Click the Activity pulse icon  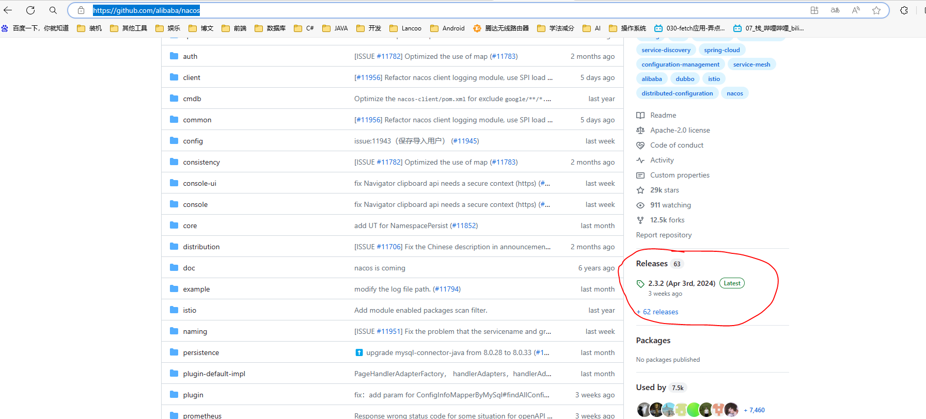640,160
